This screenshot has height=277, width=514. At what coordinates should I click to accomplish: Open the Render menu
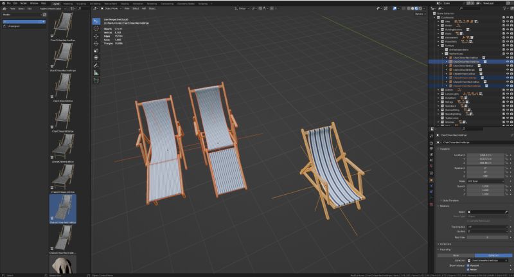(23, 3)
